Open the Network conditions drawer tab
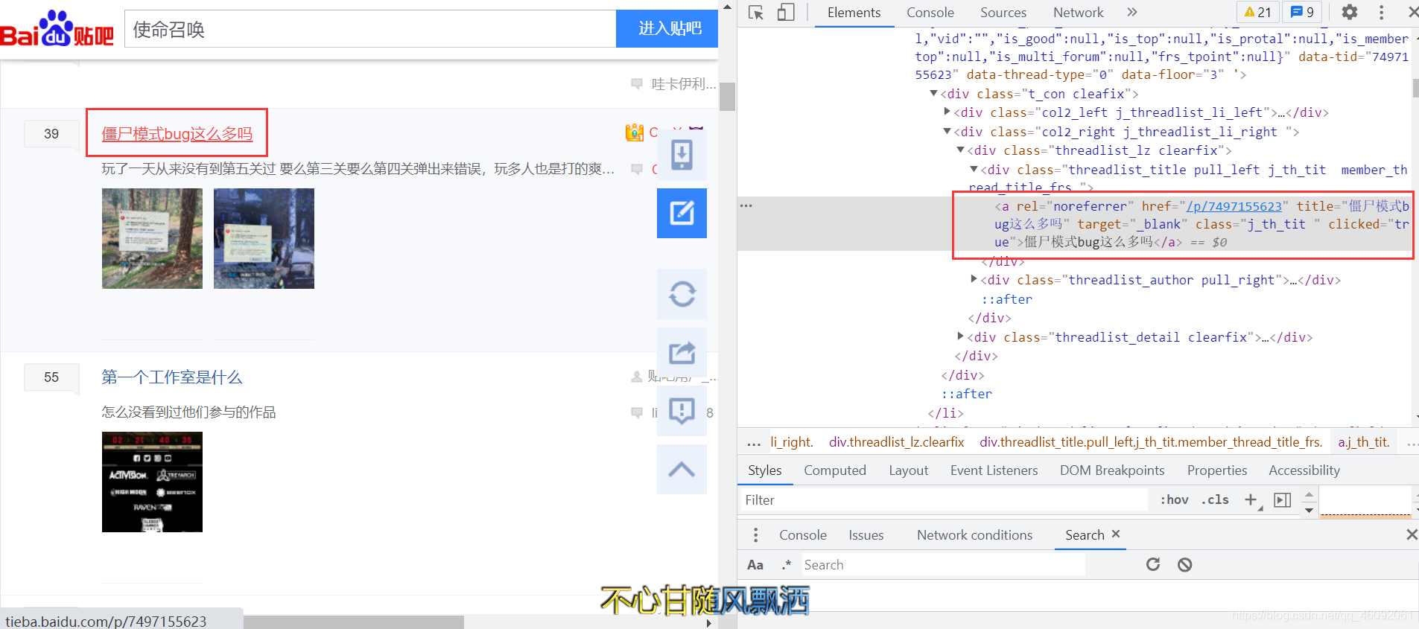The width and height of the screenshot is (1419, 629). (x=974, y=535)
